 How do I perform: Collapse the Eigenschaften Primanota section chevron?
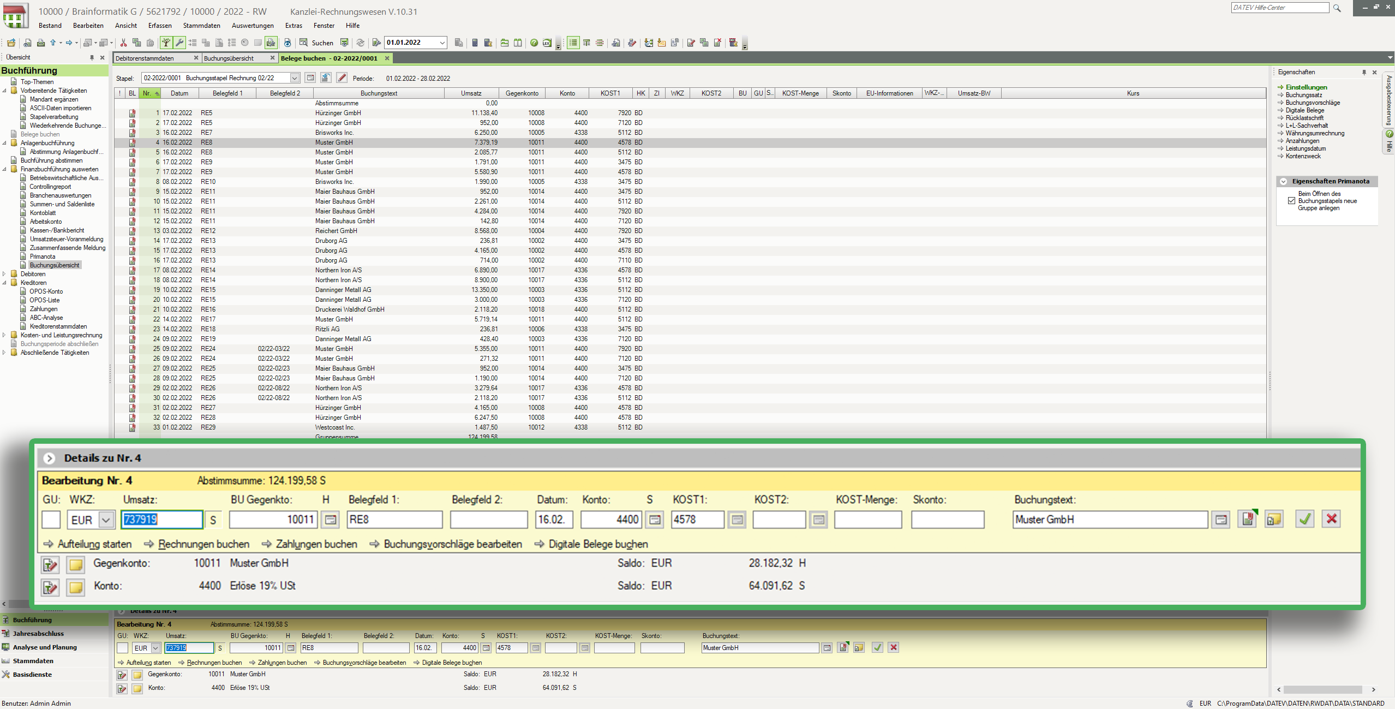click(1284, 181)
